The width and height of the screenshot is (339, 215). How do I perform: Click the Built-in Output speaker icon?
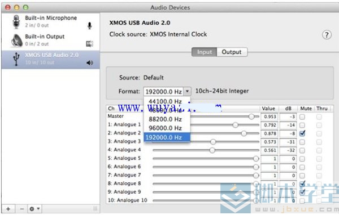coord(17,41)
